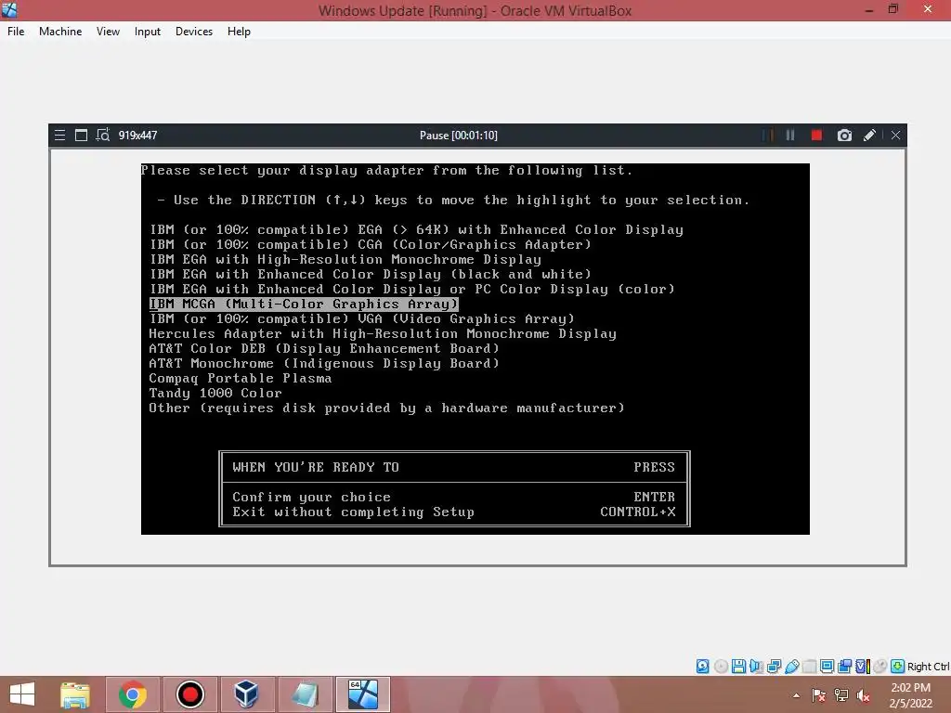
Task: Click the optical drive indicator
Action: (721, 667)
